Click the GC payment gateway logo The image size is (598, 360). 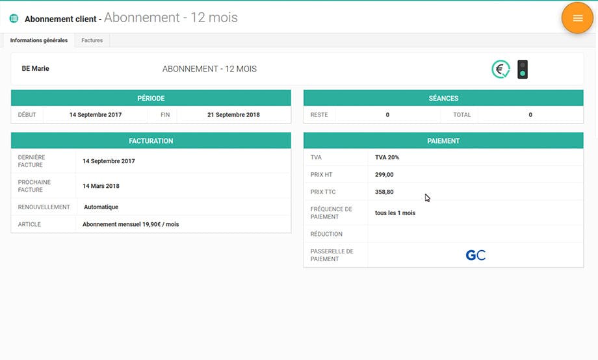[476, 255]
